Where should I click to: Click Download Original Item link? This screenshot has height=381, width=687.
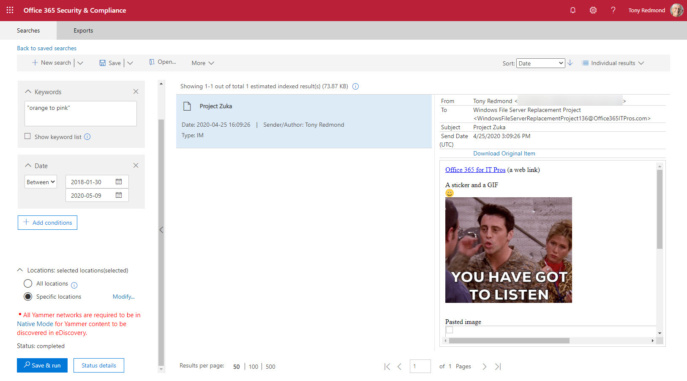click(x=504, y=153)
